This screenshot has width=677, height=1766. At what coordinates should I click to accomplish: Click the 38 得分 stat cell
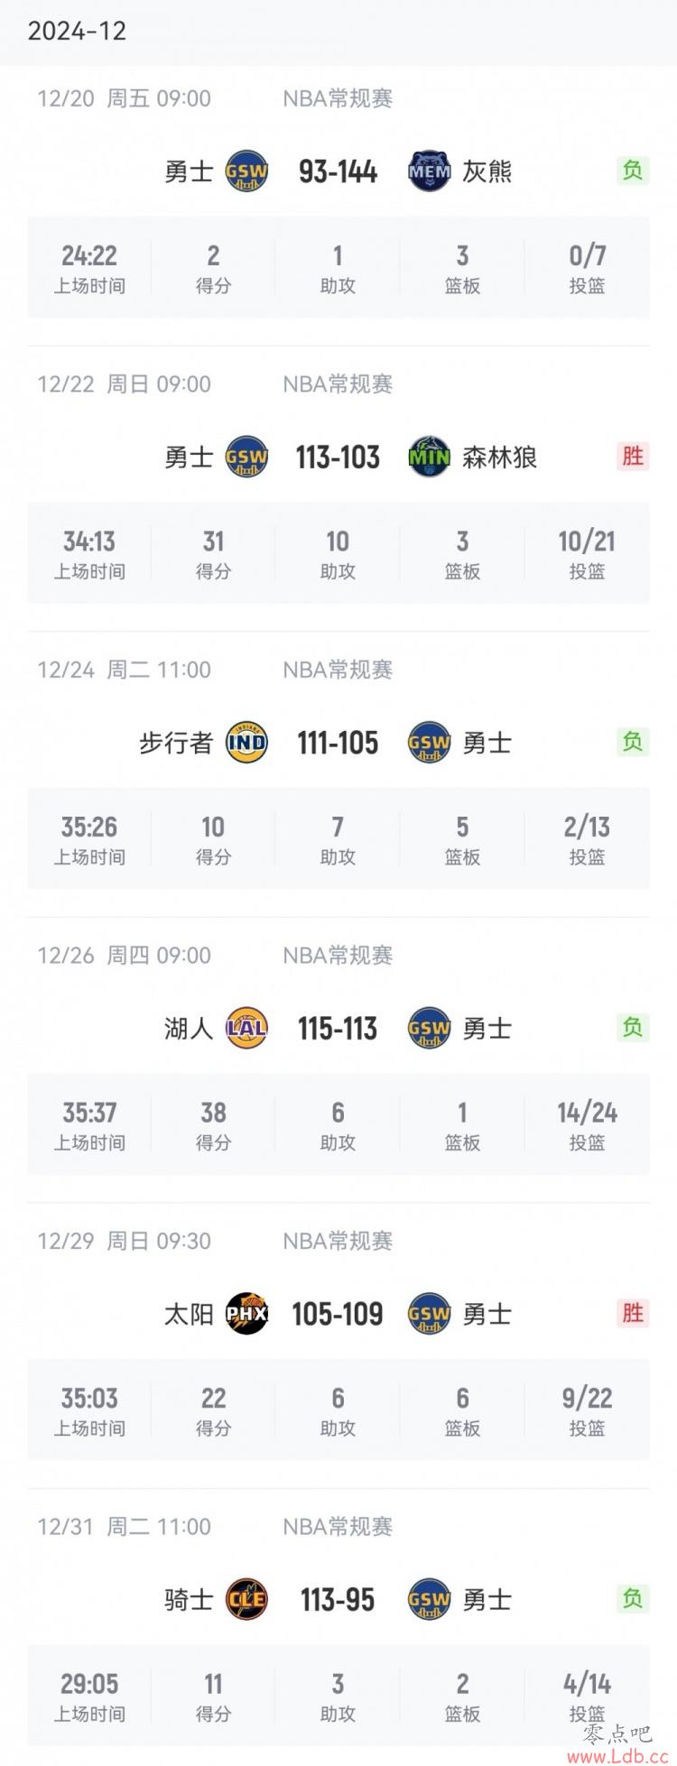point(213,1125)
